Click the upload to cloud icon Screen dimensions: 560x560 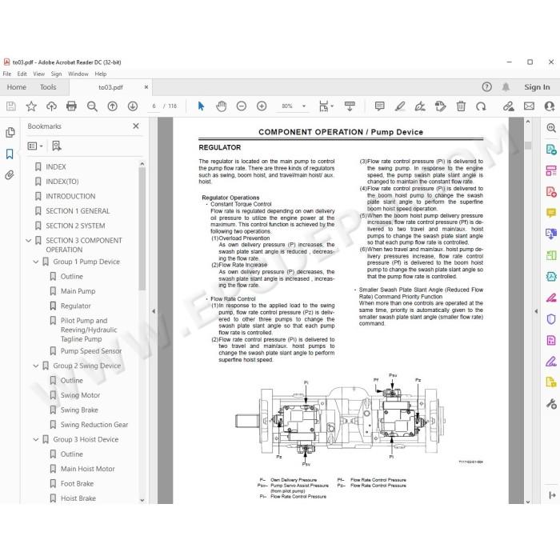coord(51,106)
